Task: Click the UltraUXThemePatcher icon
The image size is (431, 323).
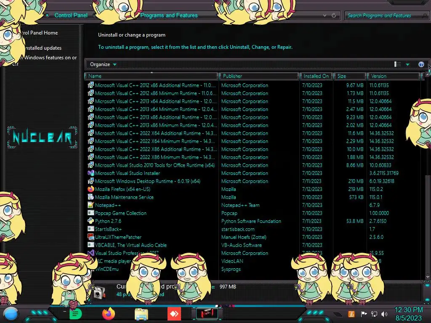Action: pyautogui.click(x=91, y=237)
